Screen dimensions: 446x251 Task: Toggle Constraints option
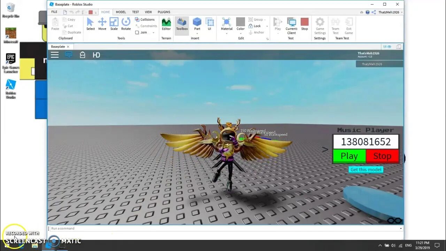pos(146,26)
